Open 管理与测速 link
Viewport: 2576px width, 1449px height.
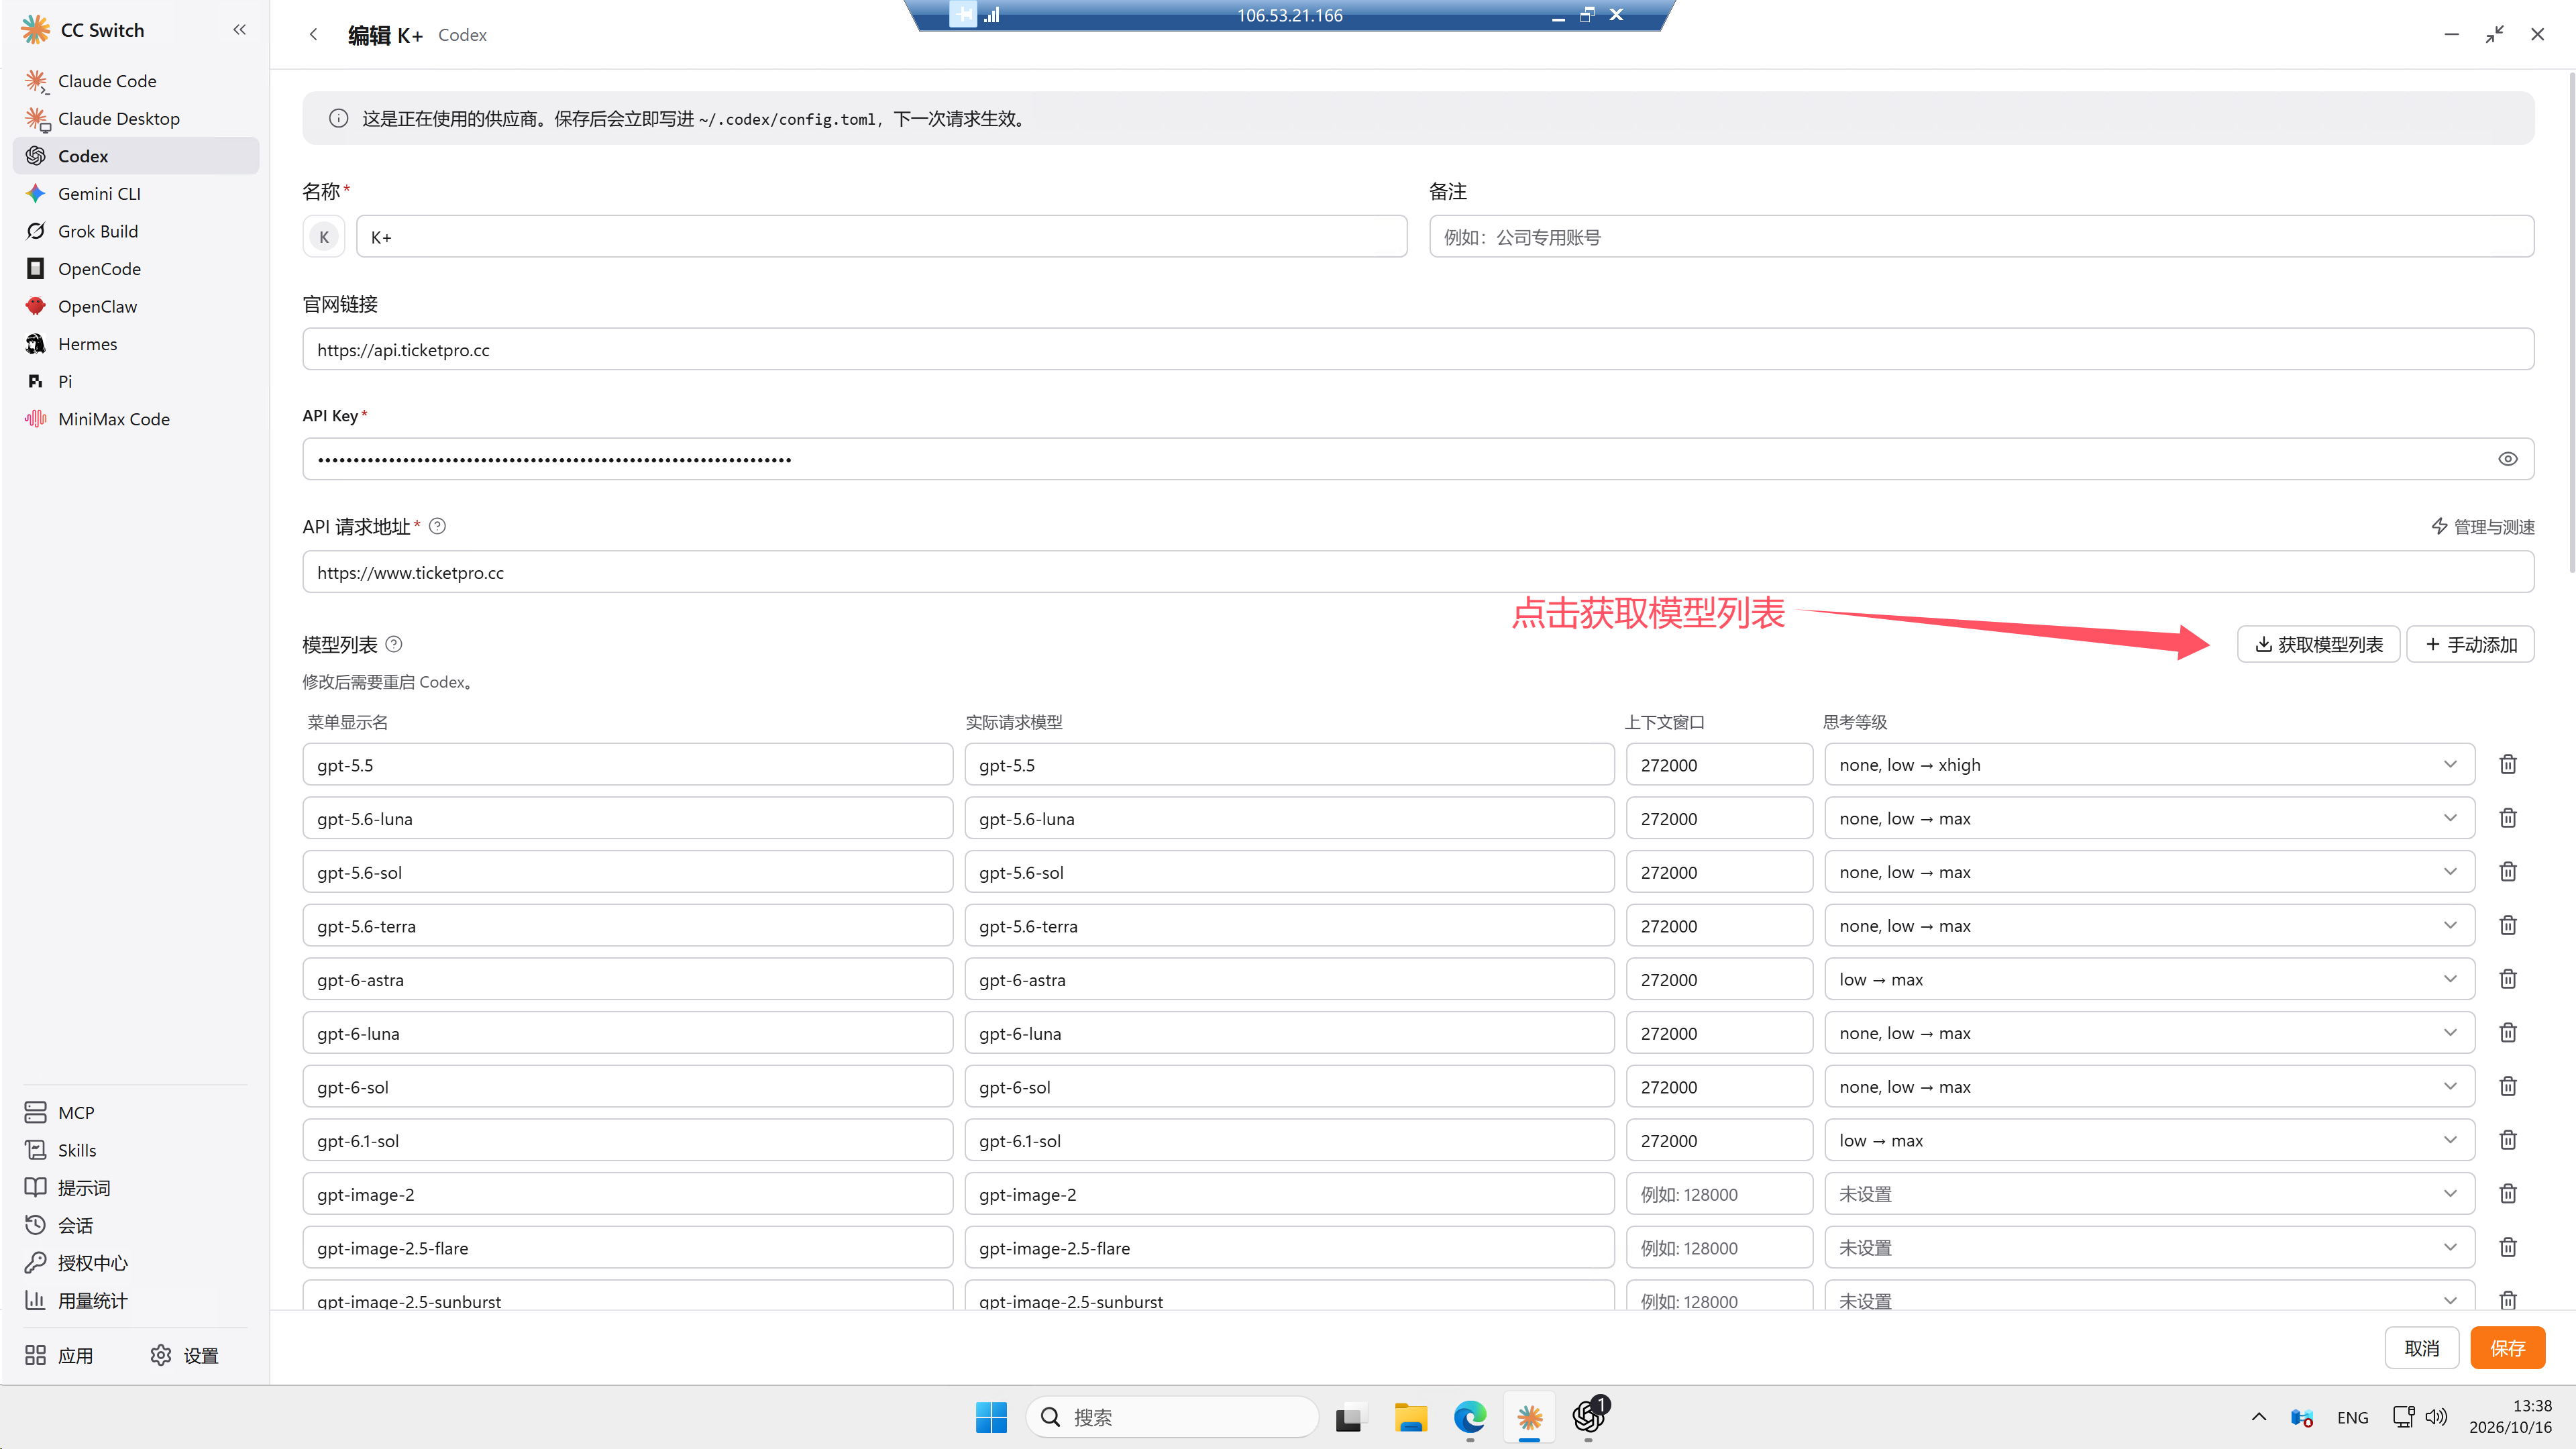pos(2483,526)
